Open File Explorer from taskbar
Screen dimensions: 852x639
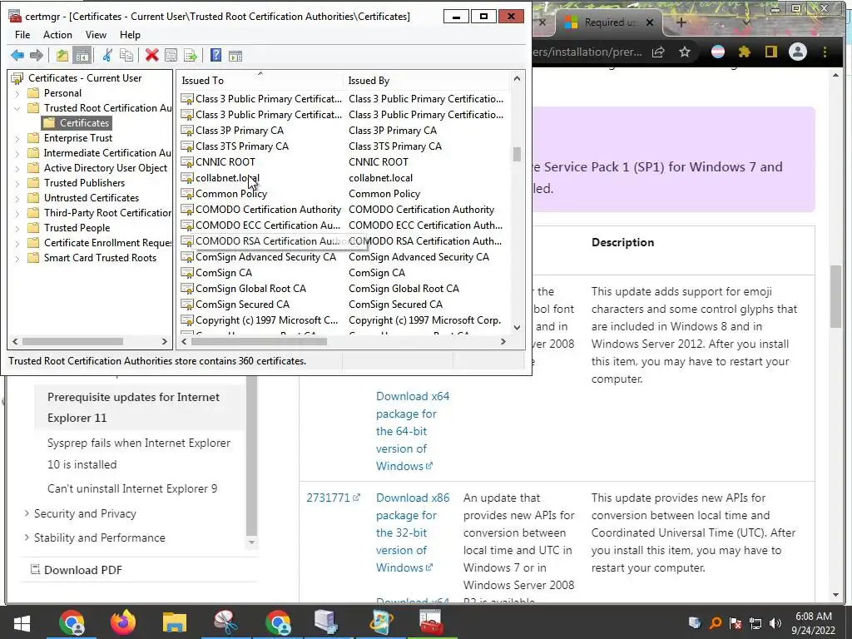[175, 623]
